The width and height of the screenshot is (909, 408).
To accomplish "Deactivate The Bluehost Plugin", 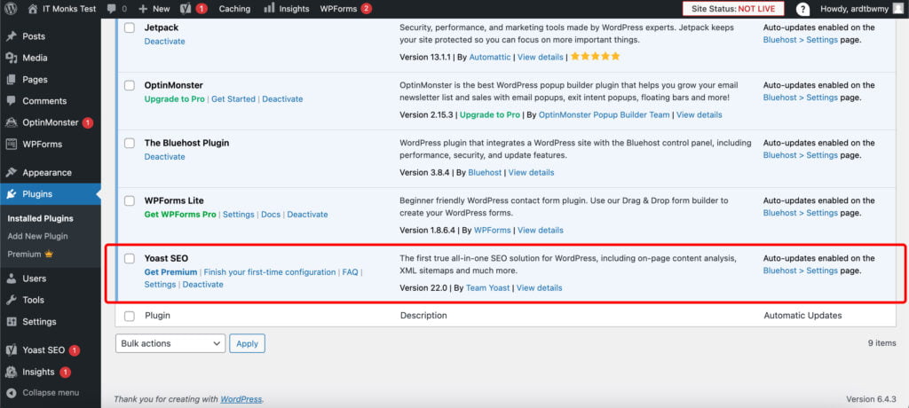I will 164,156.
